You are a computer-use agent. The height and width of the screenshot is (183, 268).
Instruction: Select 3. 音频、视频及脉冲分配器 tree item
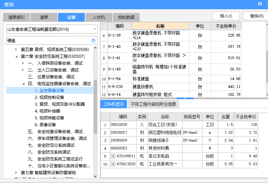[x=60, y=104]
